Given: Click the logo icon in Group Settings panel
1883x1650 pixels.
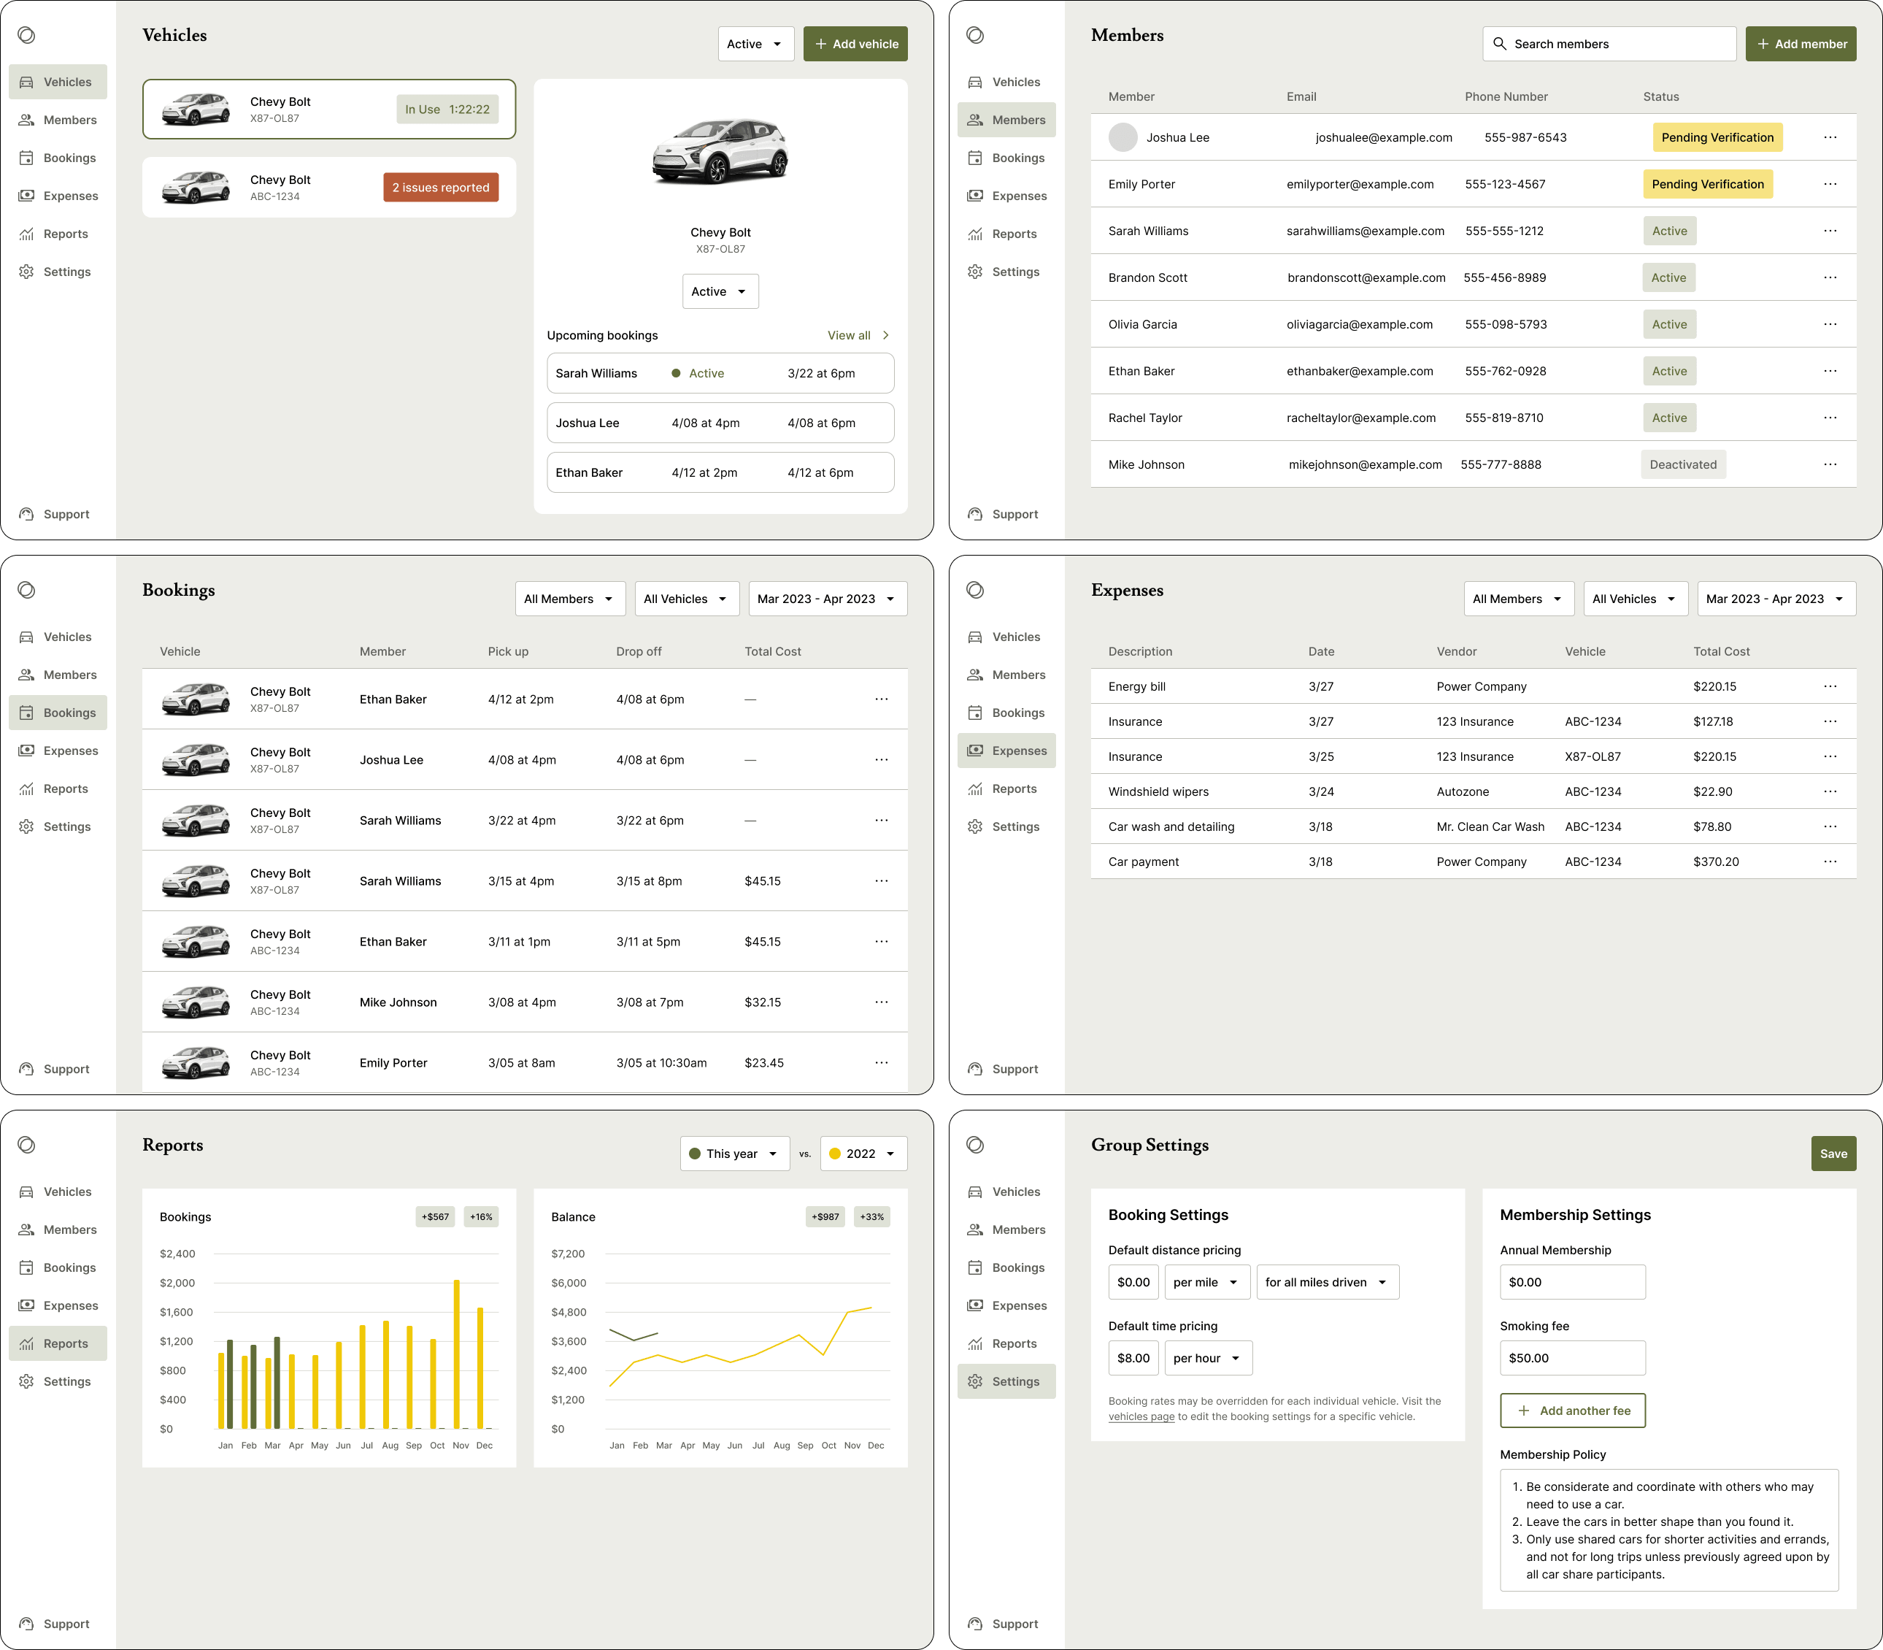Looking at the screenshot, I should click(x=976, y=1145).
